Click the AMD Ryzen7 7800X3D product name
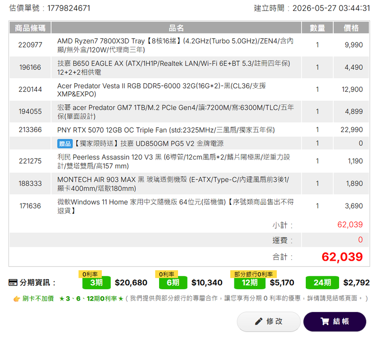The height and width of the screenshot is (338, 389). coord(175,45)
